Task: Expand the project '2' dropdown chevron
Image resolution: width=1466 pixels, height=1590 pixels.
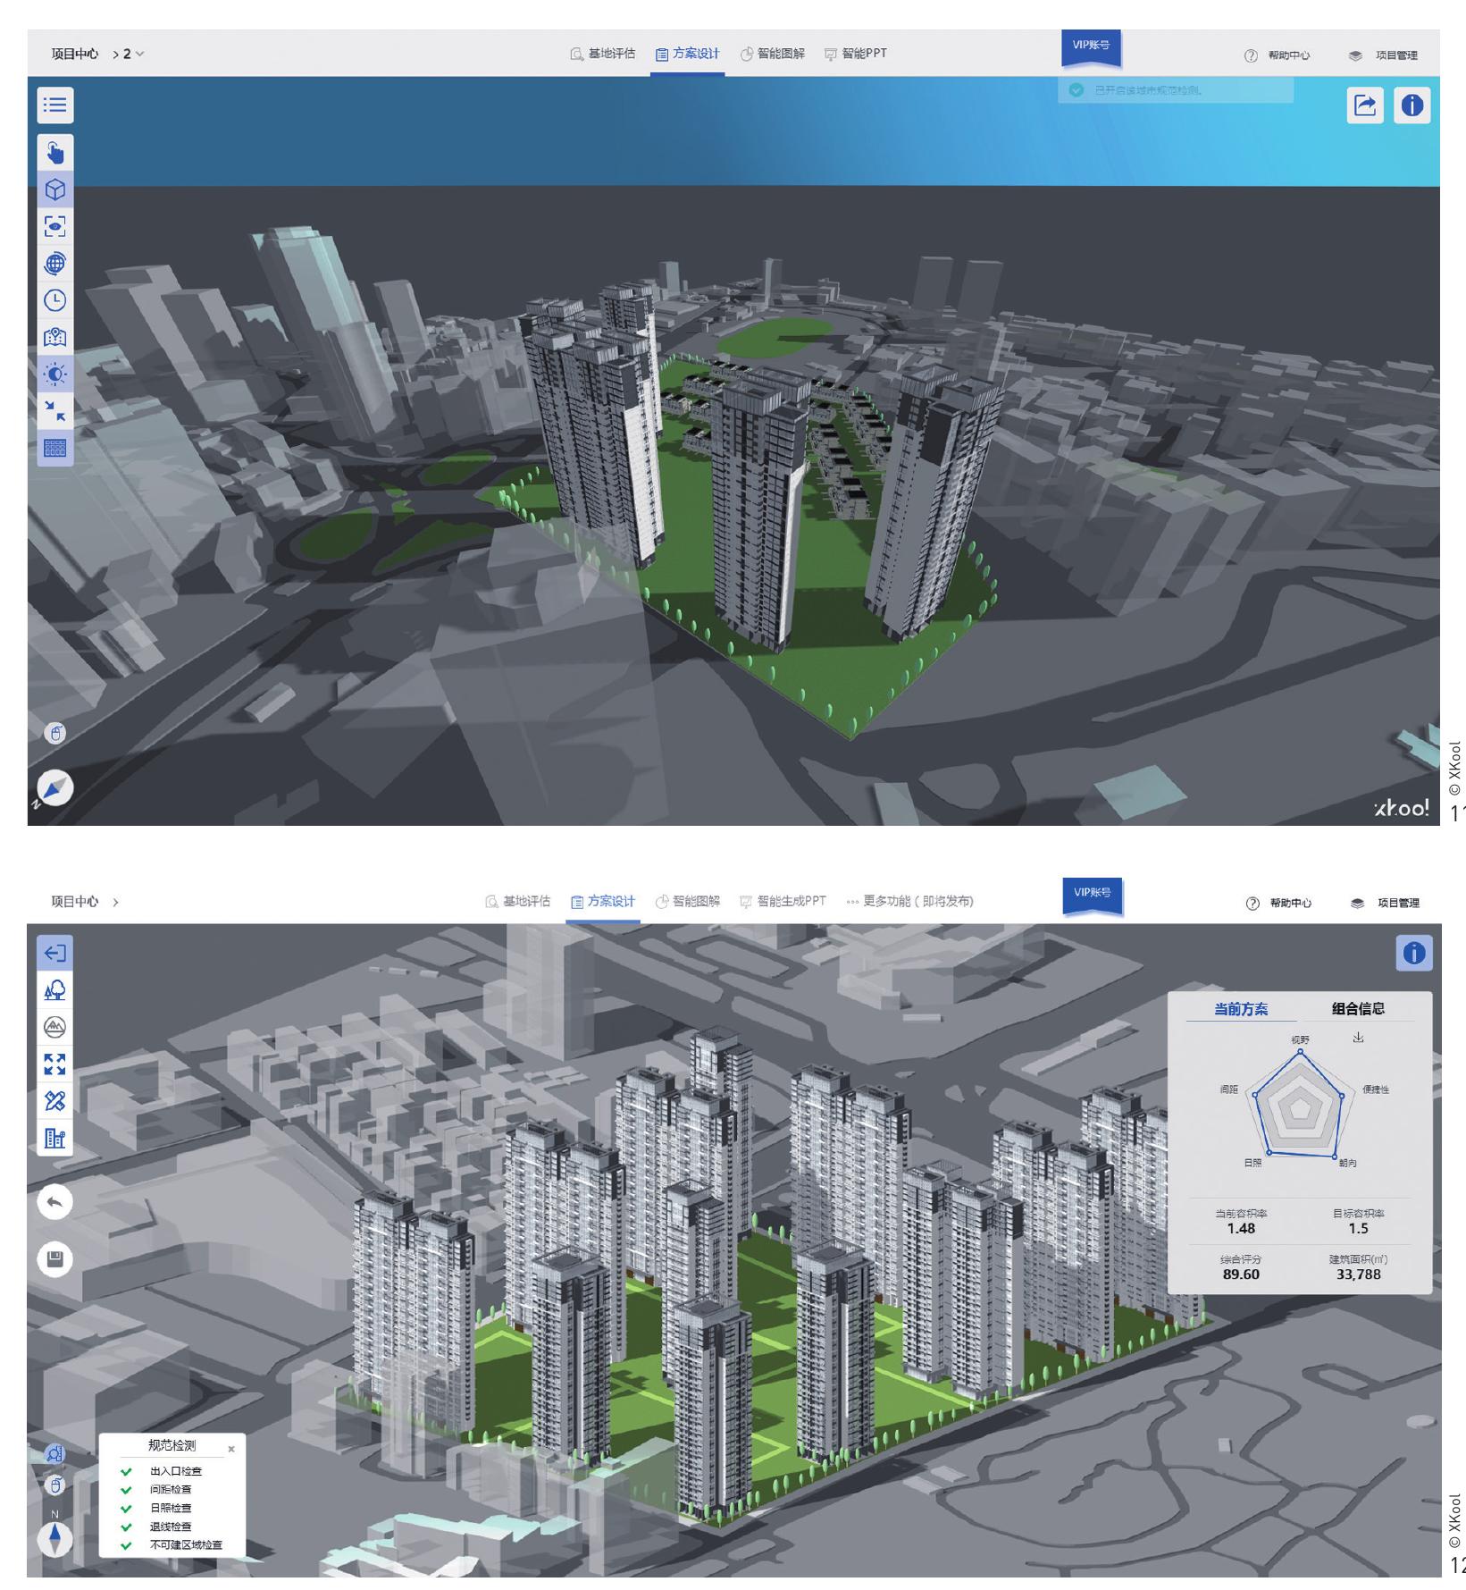Action: [x=139, y=55]
